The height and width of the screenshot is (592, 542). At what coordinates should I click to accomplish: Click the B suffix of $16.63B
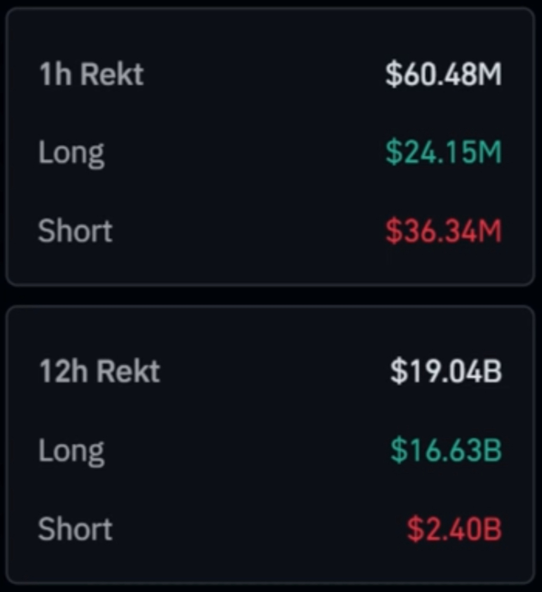click(x=492, y=450)
